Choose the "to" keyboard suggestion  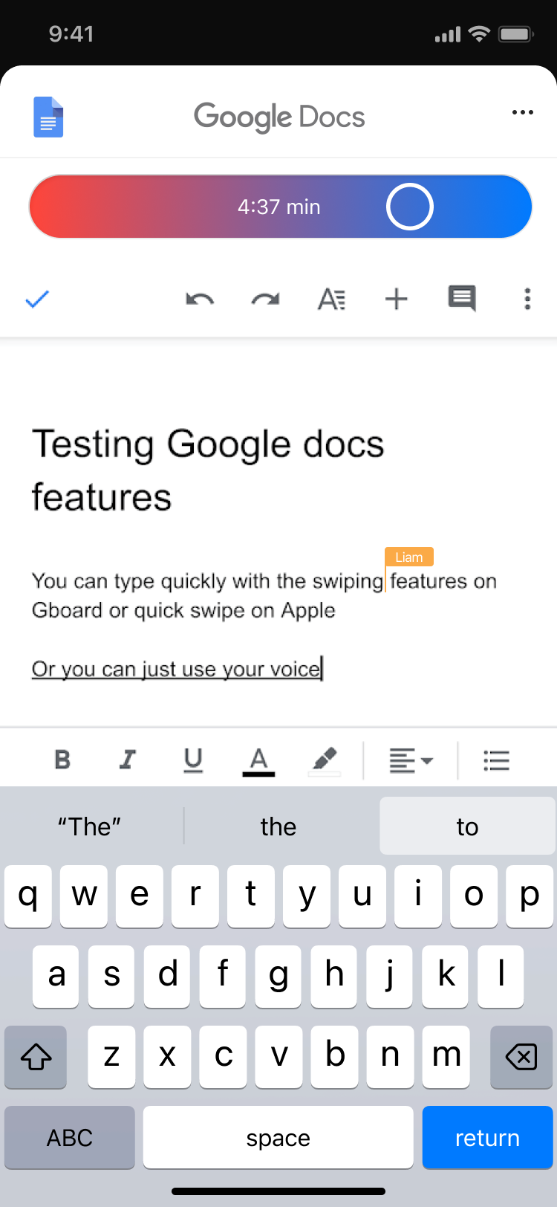[467, 826]
